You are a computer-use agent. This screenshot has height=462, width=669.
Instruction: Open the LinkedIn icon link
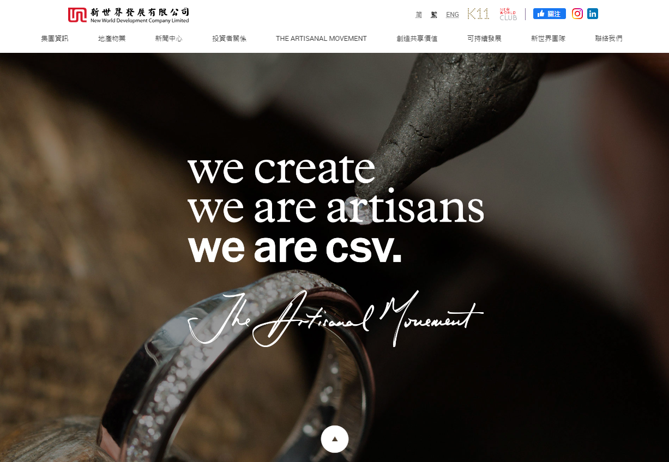593,14
